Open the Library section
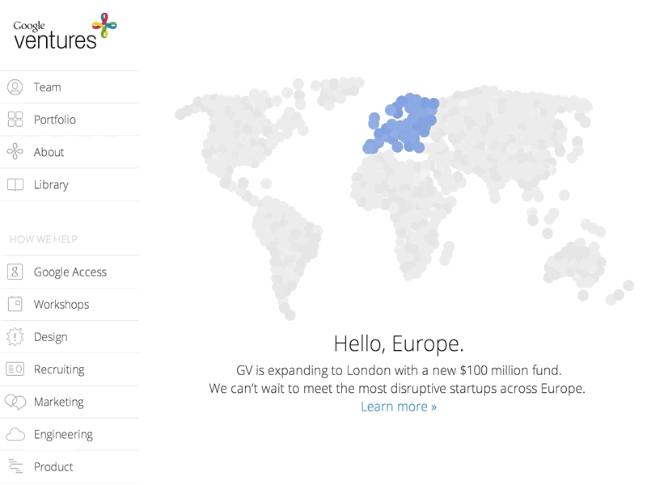 [x=51, y=184]
